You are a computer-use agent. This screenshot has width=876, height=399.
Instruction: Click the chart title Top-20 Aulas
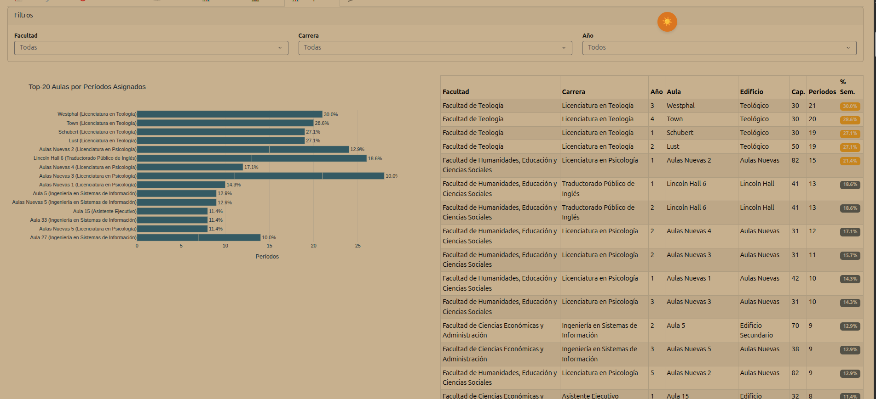[87, 87]
